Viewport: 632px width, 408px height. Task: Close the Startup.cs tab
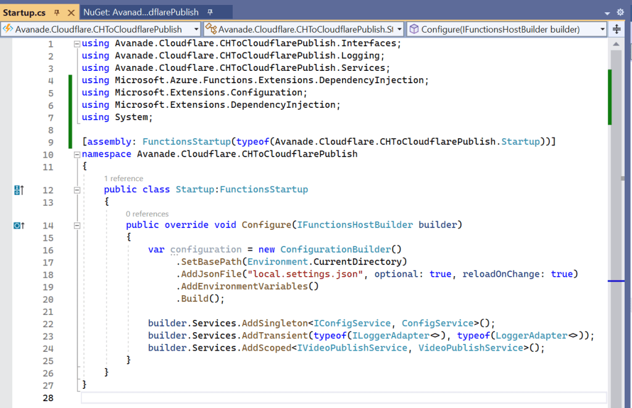70,12
